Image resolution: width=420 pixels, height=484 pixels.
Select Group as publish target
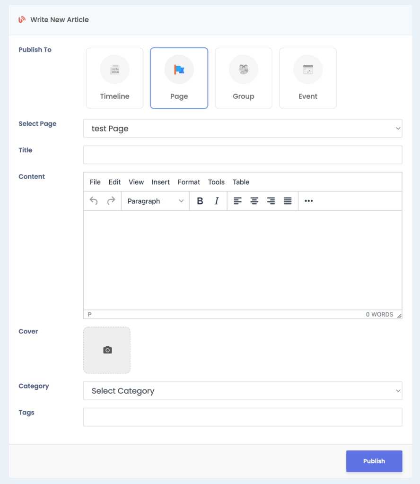click(244, 78)
